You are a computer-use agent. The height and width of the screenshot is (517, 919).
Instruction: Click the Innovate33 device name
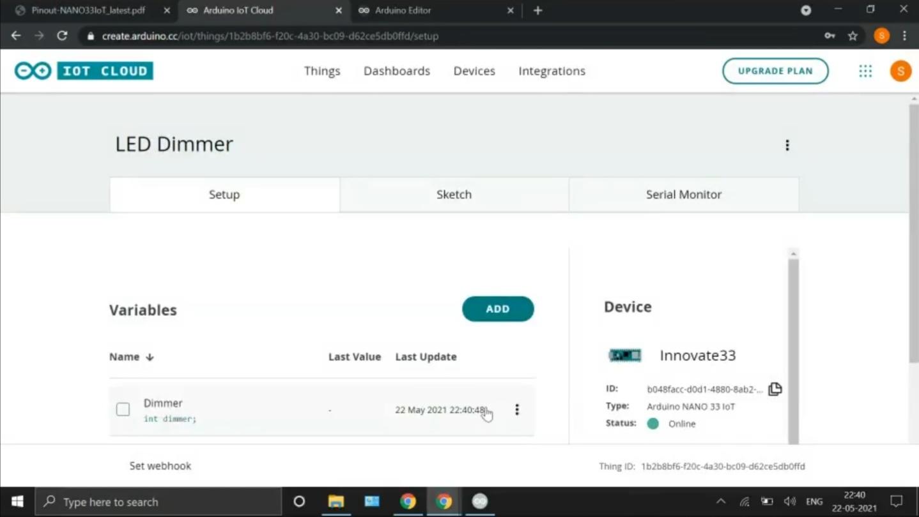pos(698,356)
